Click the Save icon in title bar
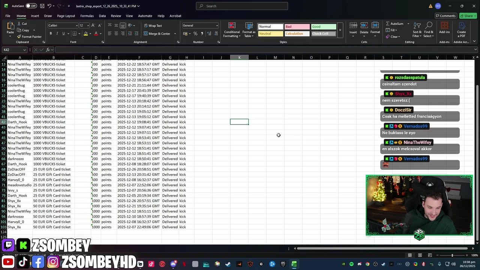The image size is (480, 270). point(42,6)
